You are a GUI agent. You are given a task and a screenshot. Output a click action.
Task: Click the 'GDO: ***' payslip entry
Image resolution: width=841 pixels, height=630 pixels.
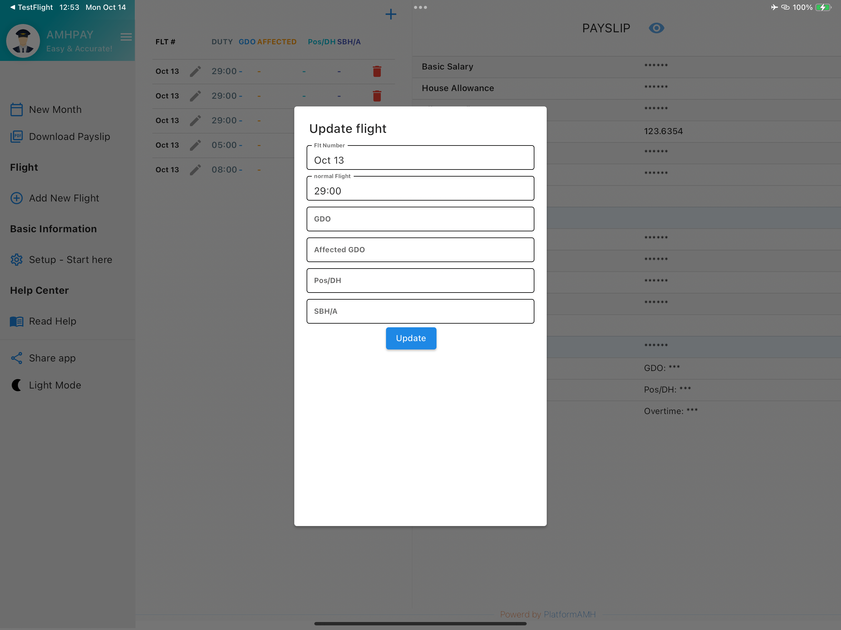(x=662, y=368)
